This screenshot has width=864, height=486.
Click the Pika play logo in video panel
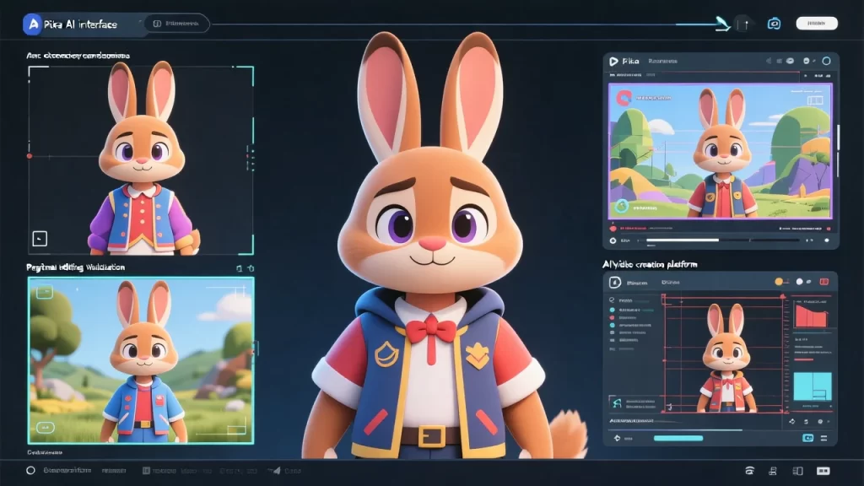613,62
